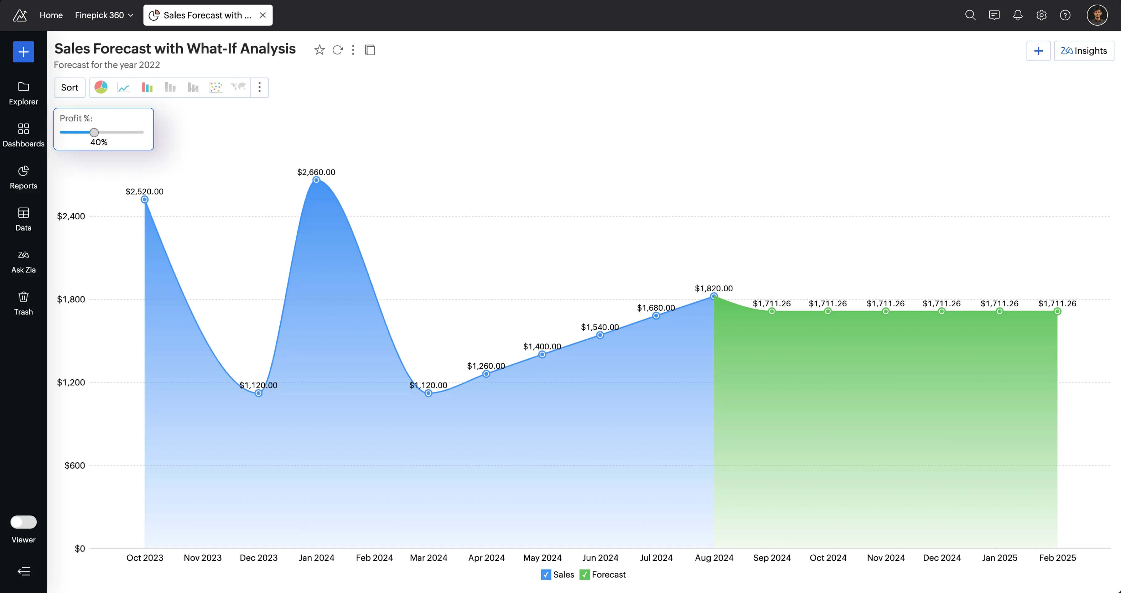The height and width of the screenshot is (593, 1121).
Task: Switch to pie chart type
Action: 101,87
